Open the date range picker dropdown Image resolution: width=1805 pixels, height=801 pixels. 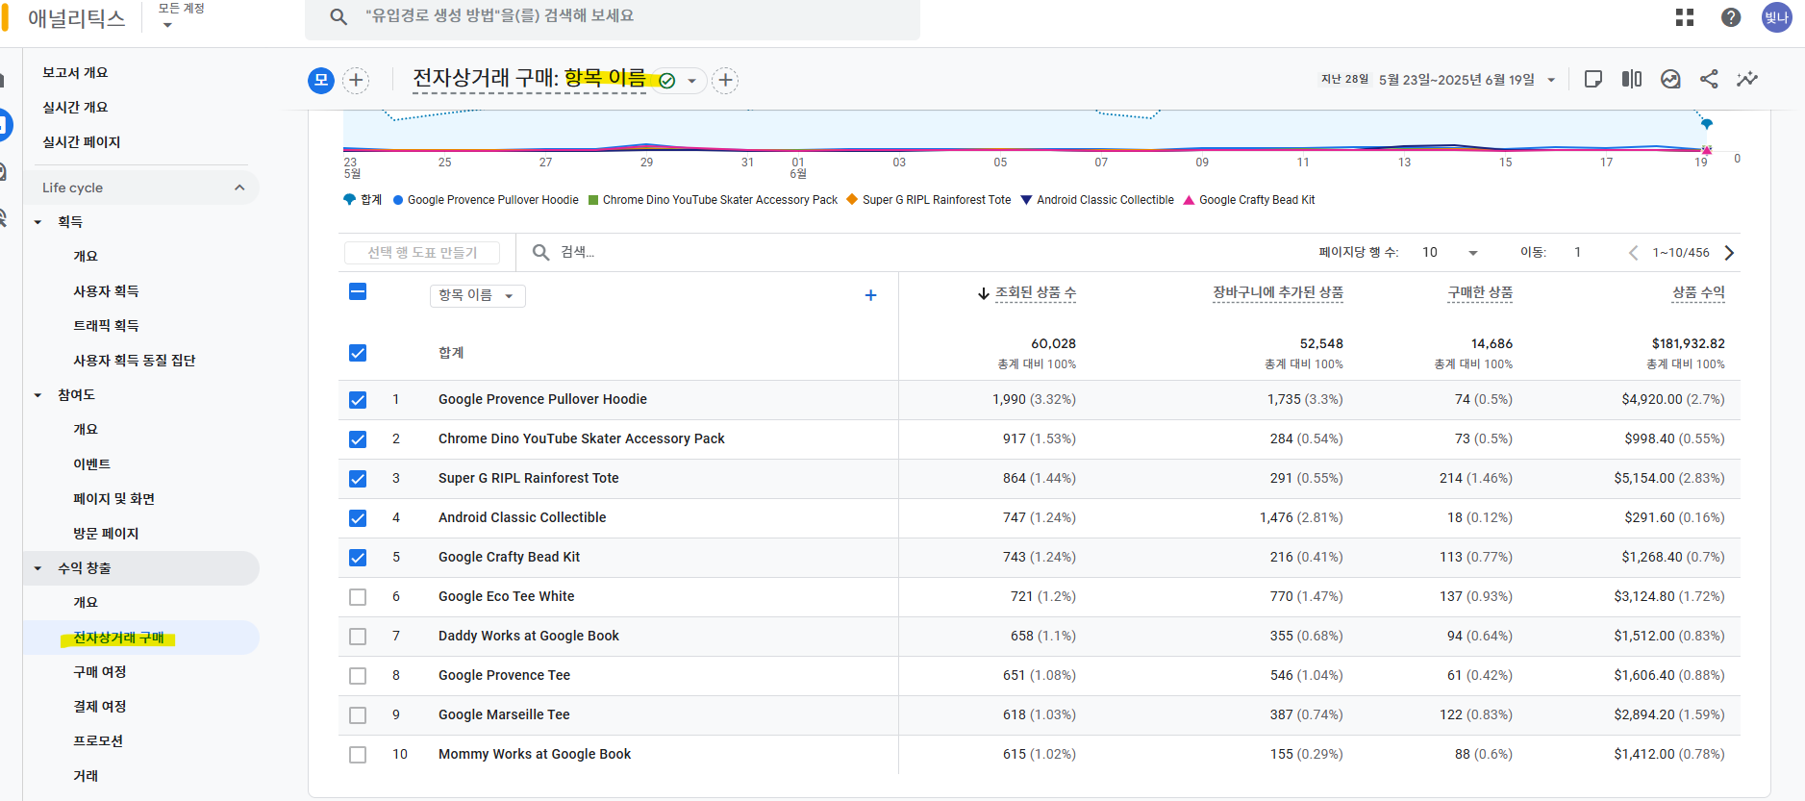point(1551,80)
